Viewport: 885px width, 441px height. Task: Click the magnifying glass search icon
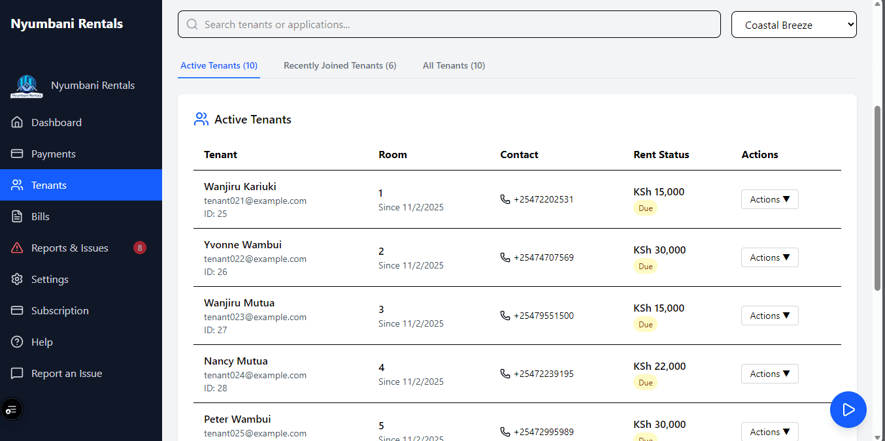192,24
